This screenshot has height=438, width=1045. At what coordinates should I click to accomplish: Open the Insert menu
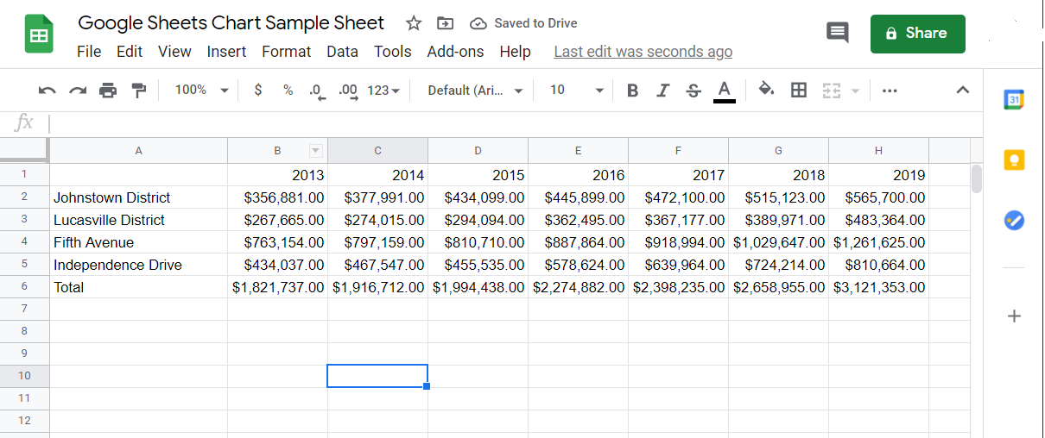(x=226, y=52)
